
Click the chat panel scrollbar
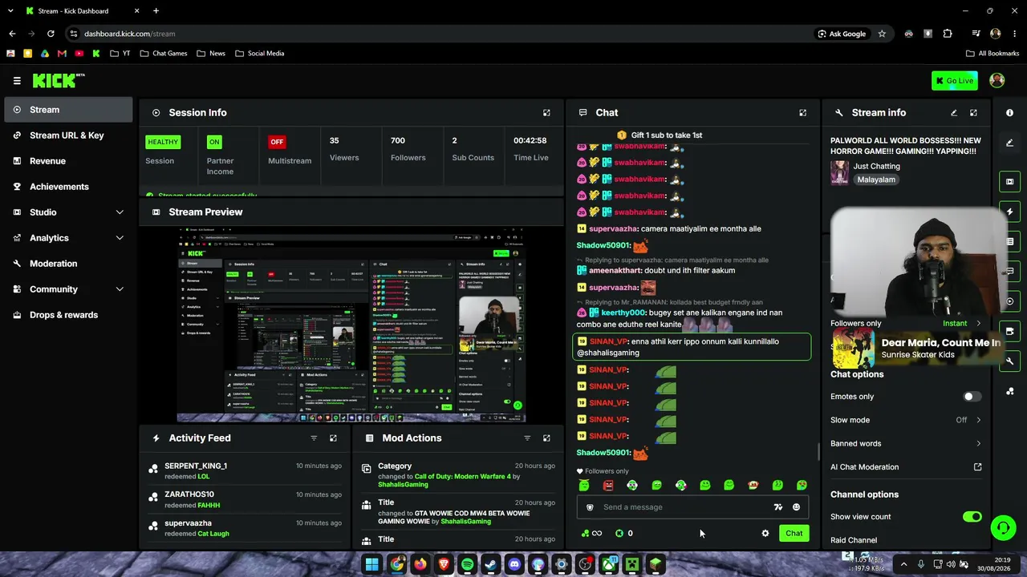(x=818, y=452)
